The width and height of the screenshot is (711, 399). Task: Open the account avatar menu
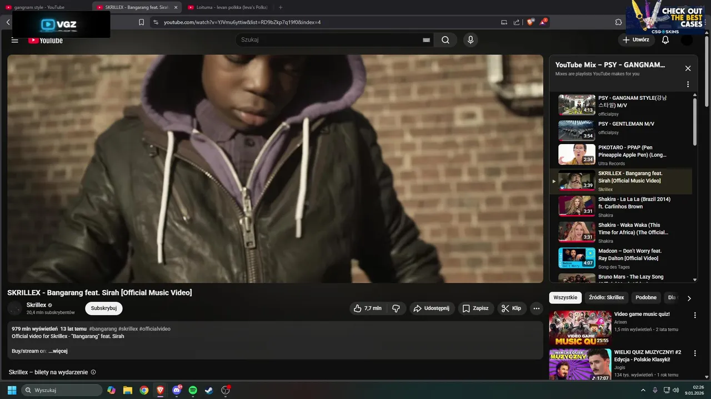coord(687,40)
